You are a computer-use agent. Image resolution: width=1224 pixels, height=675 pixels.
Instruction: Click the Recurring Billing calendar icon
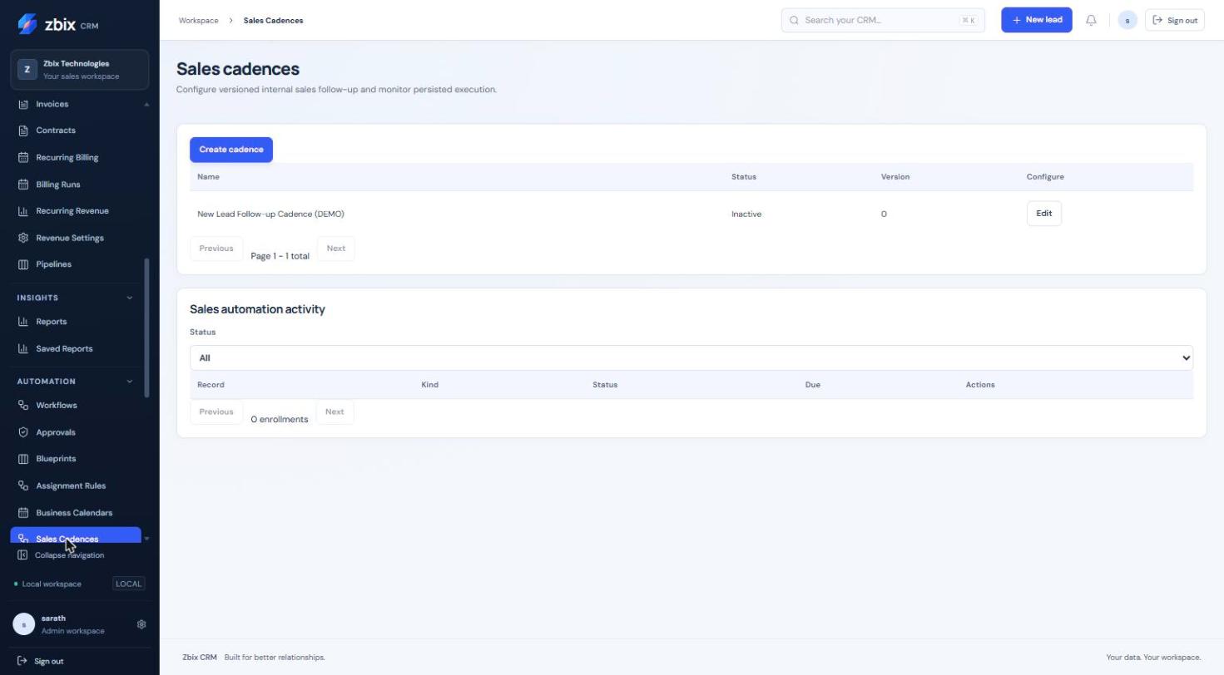23,157
